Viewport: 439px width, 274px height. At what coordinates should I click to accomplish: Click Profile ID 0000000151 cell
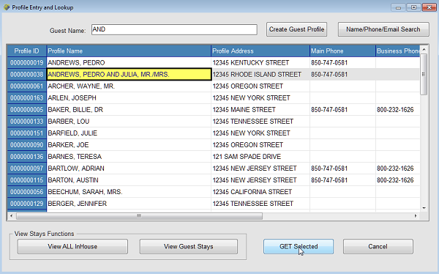[27, 133]
